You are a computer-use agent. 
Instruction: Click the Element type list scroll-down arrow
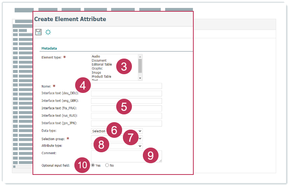(x=140, y=78)
